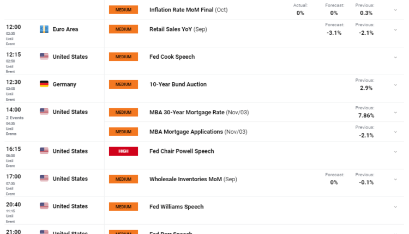Click the US flag beside Fed Cook Speech
409x234 pixels.
coord(44,57)
